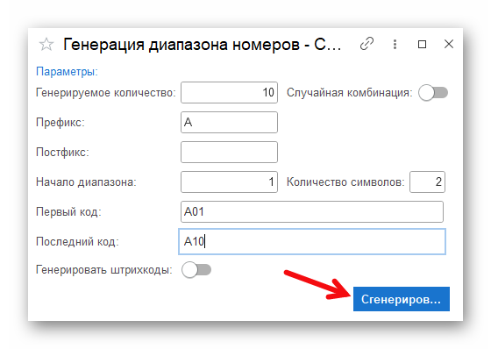Open the three-dot more actions menu
The width and height of the screenshot is (491, 349).
pos(395,44)
